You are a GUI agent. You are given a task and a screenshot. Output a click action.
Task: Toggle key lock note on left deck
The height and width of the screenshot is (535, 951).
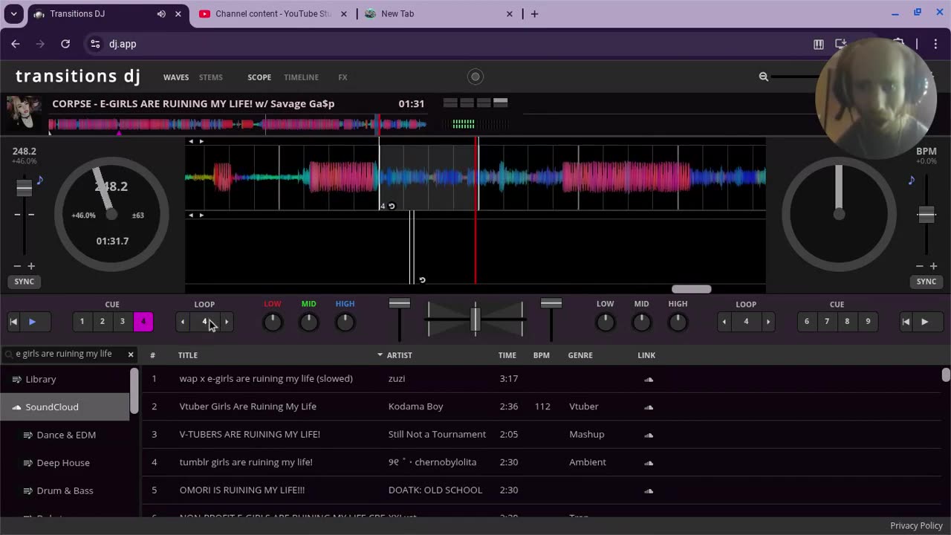40,180
